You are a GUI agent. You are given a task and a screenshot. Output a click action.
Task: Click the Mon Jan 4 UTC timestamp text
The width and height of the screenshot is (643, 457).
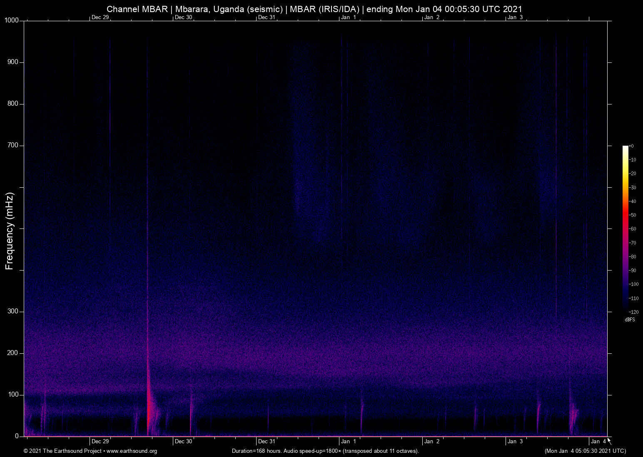click(585, 451)
